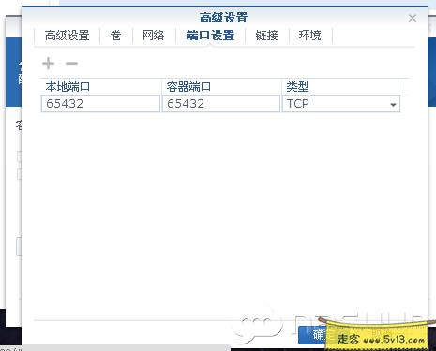Image resolution: width=436 pixels, height=351 pixels.
Task: Close the 高级设置 dialog
Action: pyautogui.click(x=413, y=18)
